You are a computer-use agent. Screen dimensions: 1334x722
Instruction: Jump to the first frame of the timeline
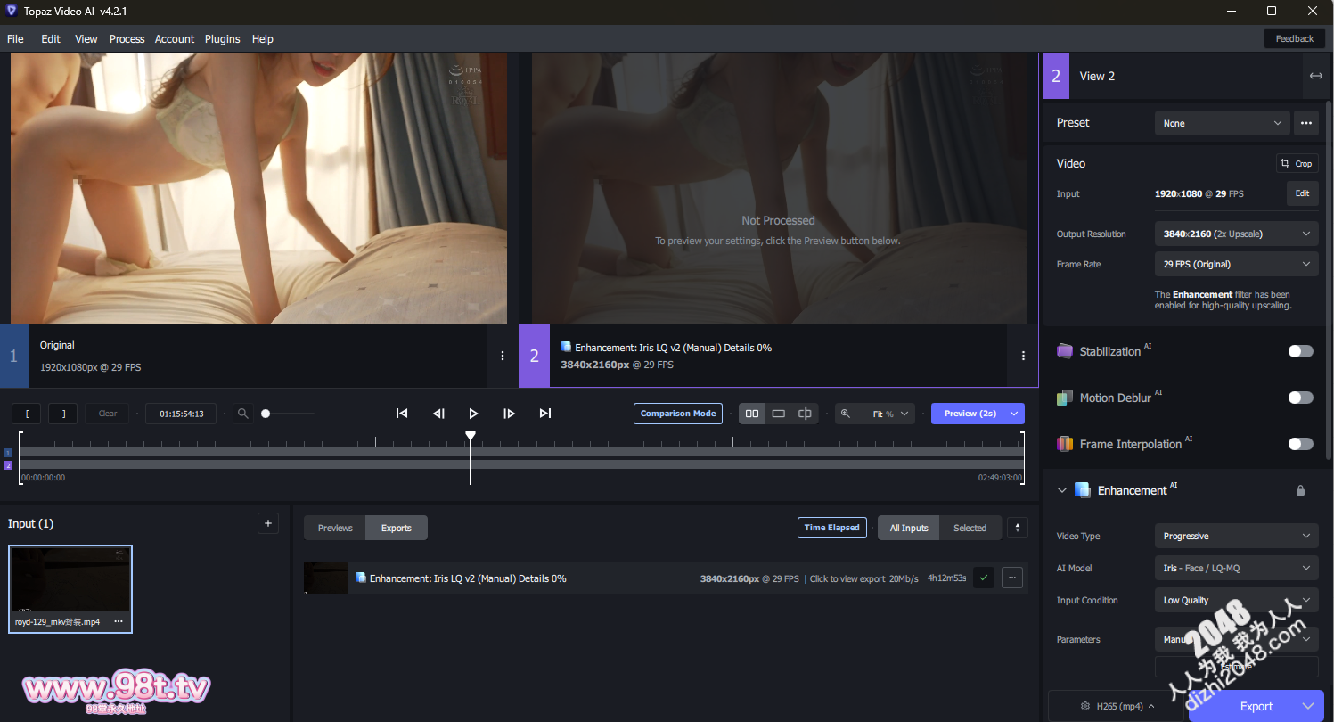point(402,414)
